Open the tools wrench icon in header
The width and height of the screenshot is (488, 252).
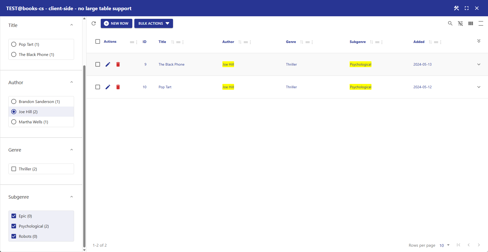[x=456, y=8]
